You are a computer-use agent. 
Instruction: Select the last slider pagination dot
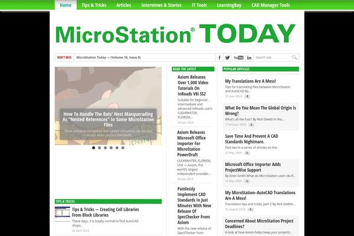(123, 147)
